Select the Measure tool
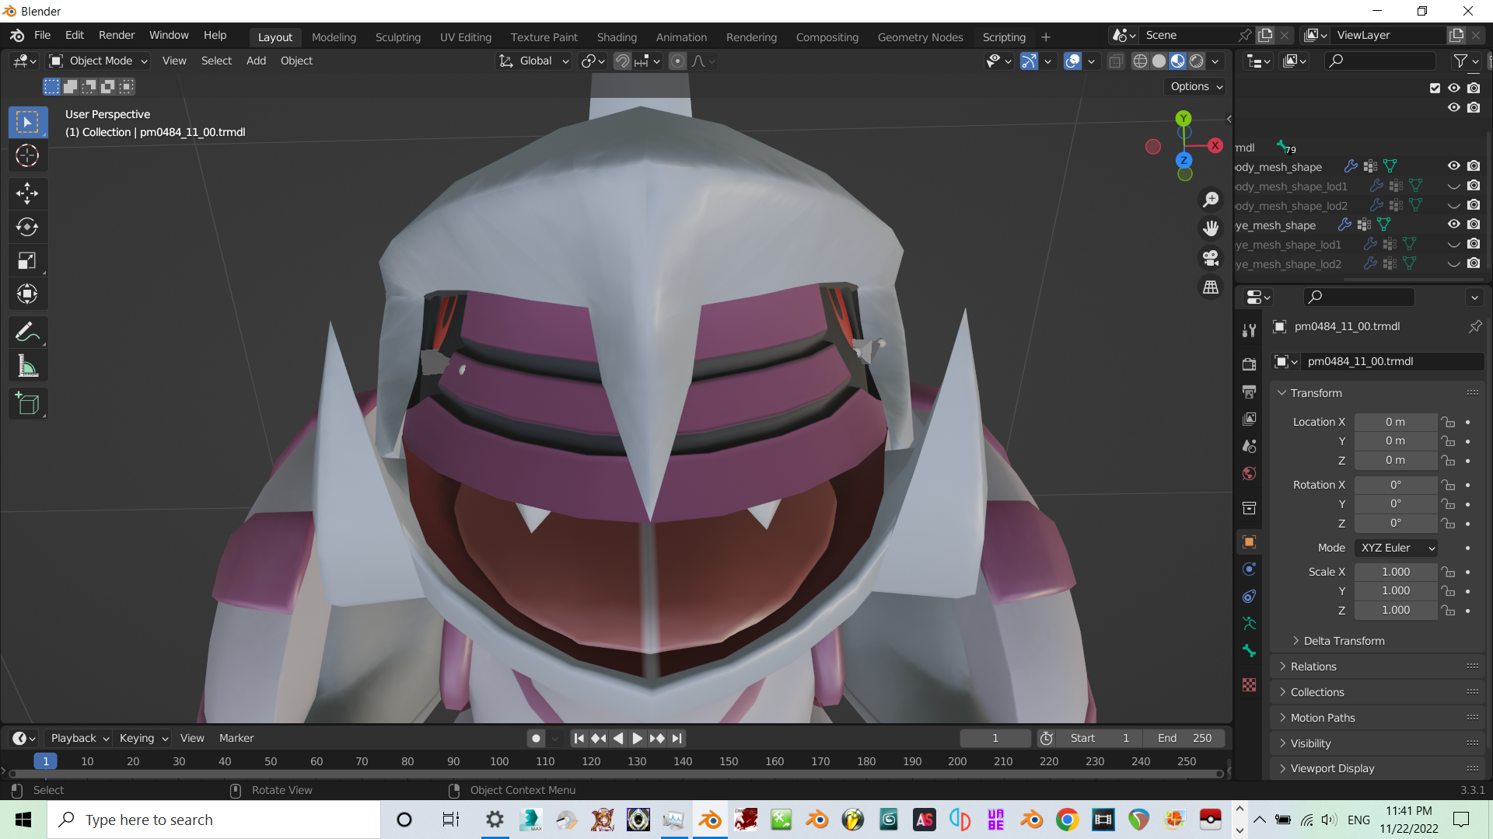 pos(27,366)
